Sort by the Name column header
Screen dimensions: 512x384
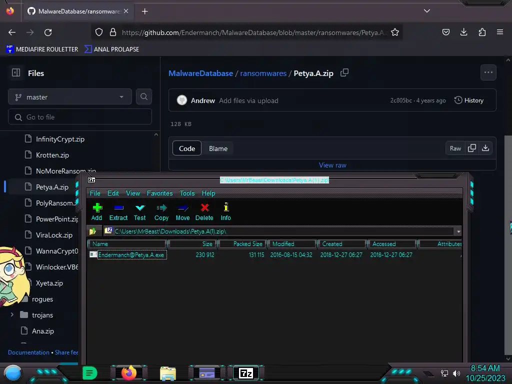[x=127, y=244]
